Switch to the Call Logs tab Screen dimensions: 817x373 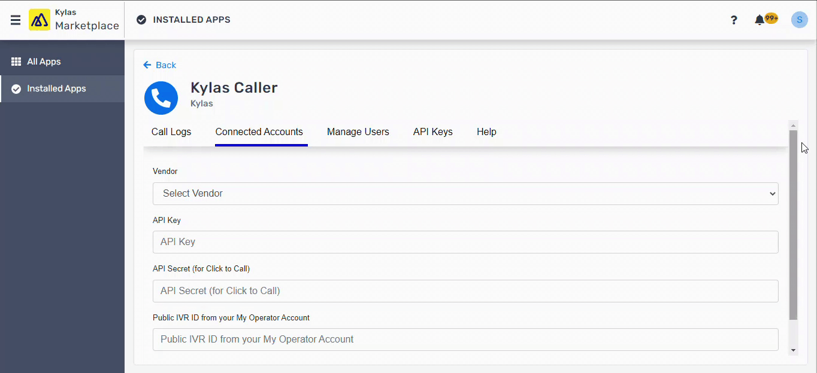pos(171,132)
